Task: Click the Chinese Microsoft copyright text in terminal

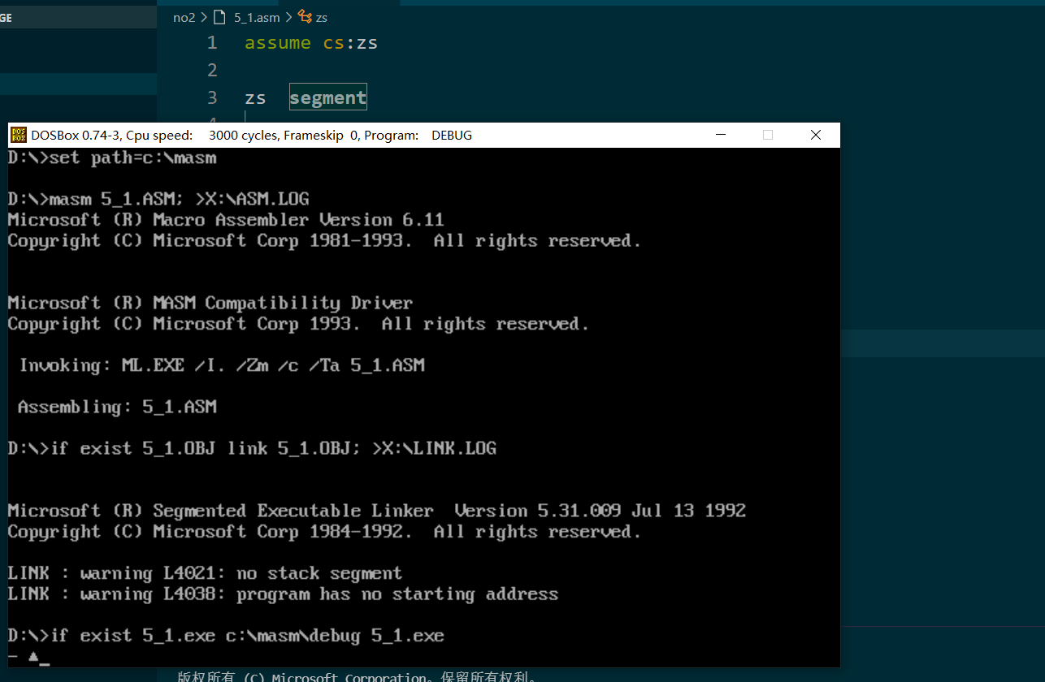Action: [358, 676]
